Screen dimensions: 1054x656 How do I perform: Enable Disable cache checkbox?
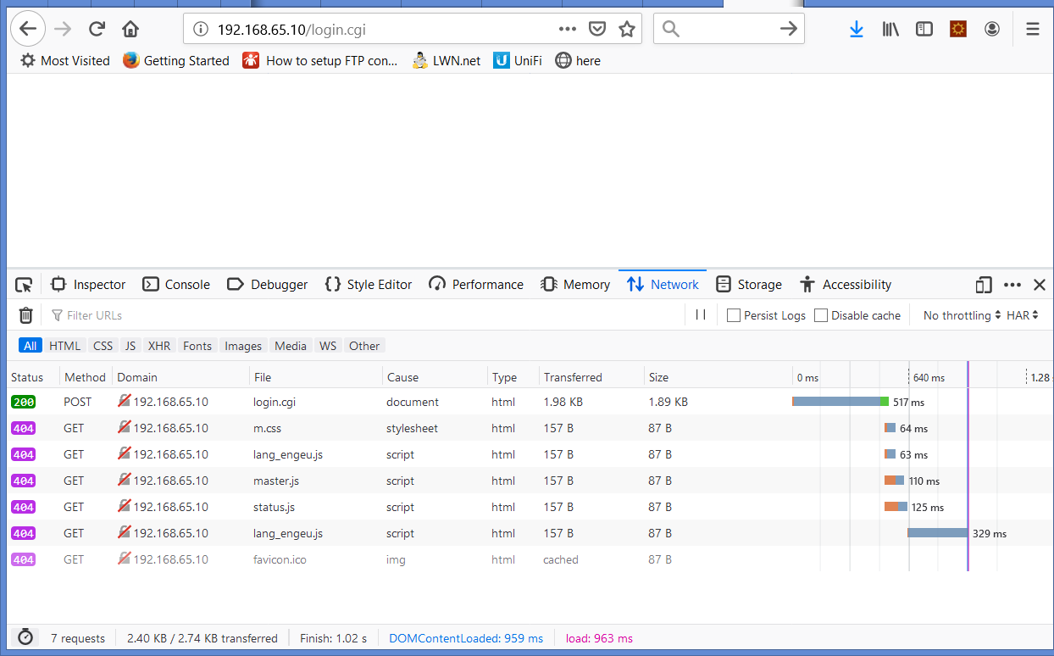click(x=821, y=315)
